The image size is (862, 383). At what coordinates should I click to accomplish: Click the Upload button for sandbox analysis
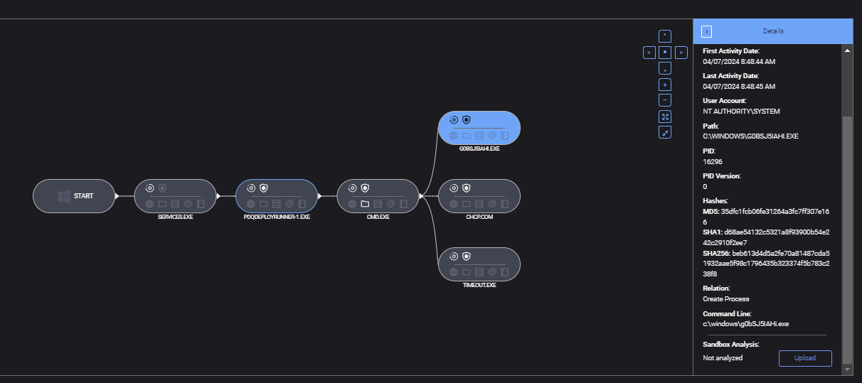point(805,358)
